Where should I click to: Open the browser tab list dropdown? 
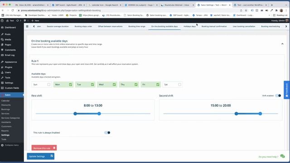tap(286, 5)
